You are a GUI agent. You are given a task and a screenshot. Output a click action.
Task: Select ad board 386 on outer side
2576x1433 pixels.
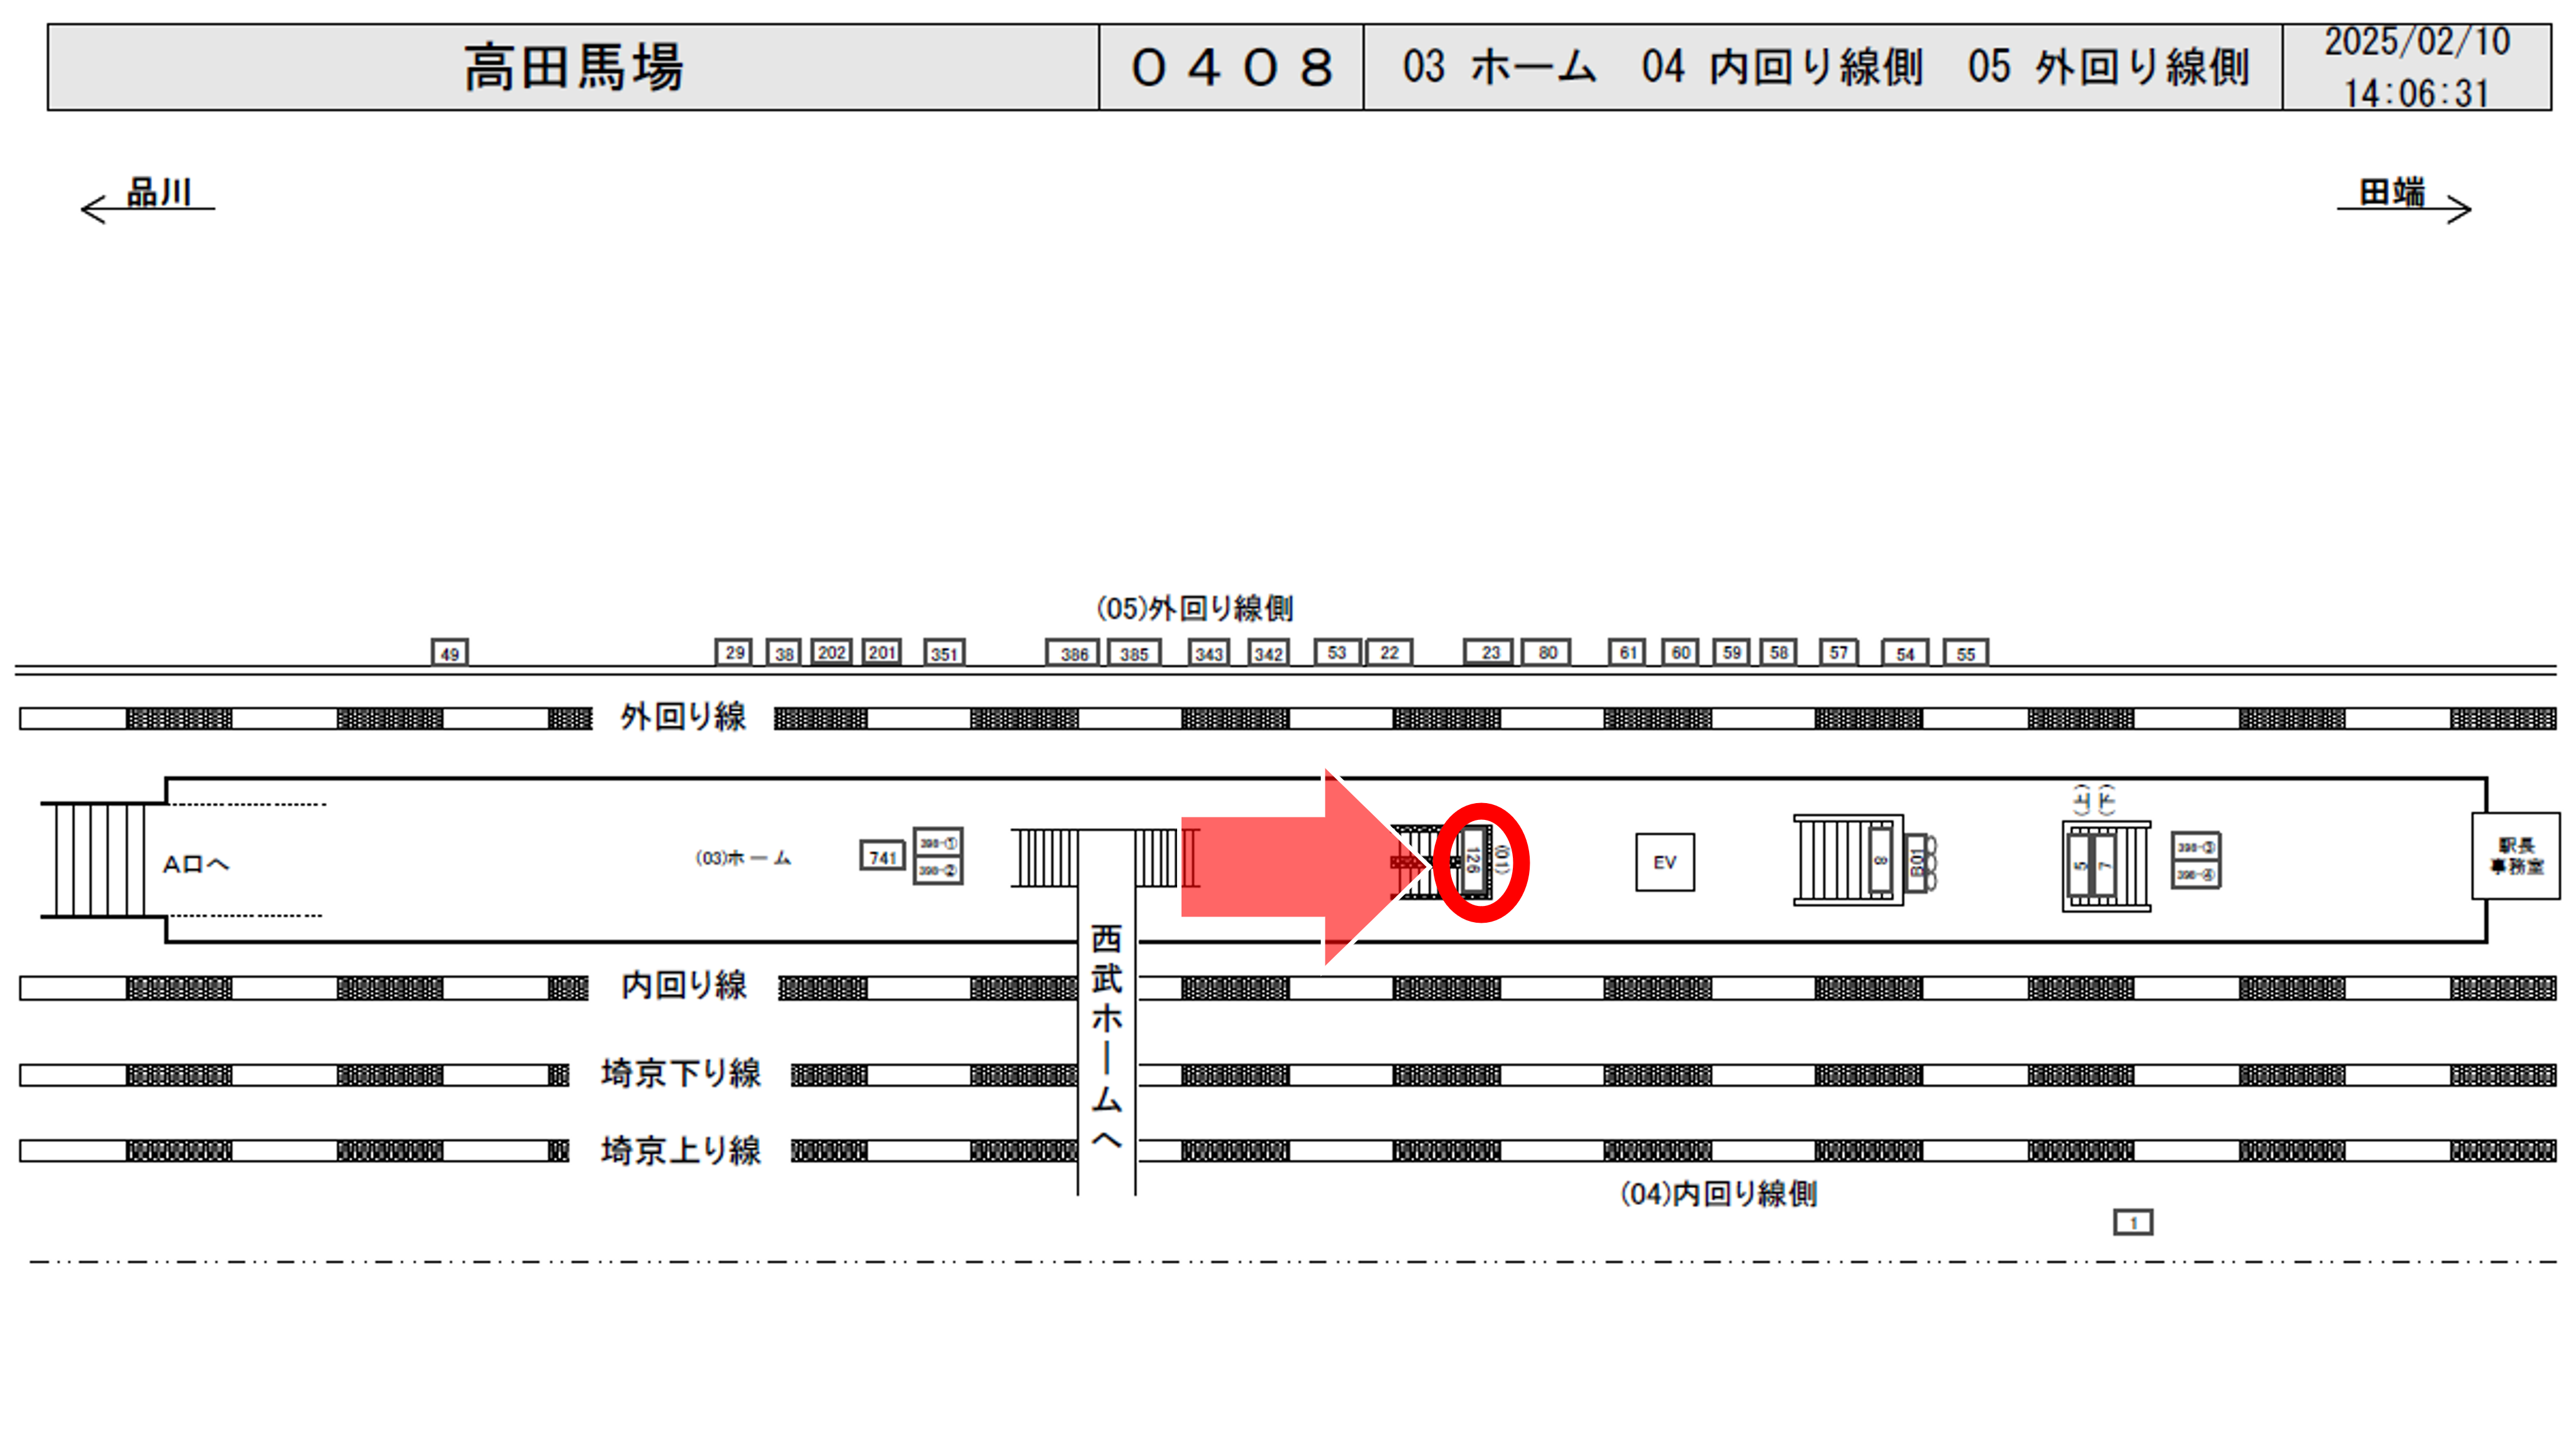(1073, 654)
